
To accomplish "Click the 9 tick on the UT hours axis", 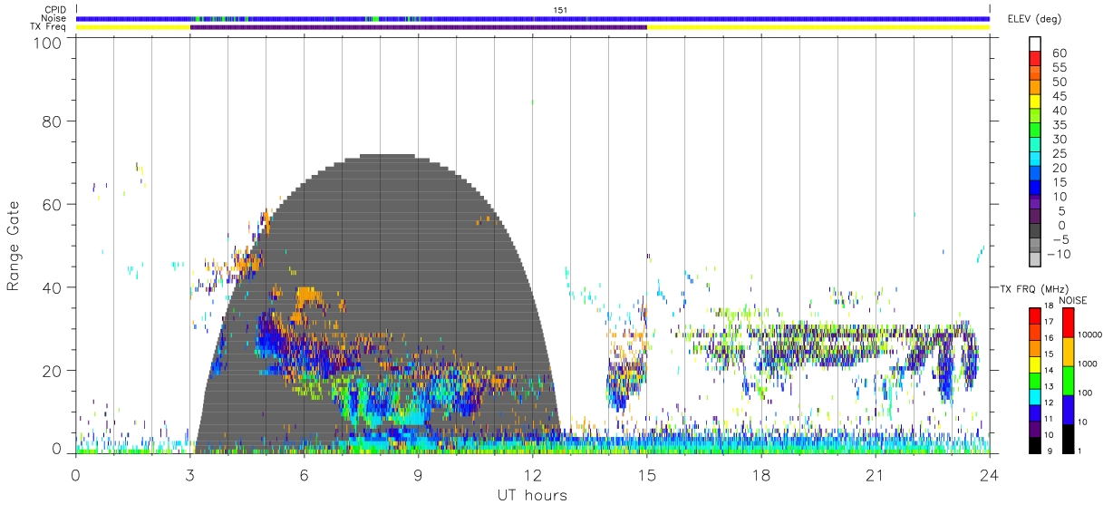I will (419, 474).
